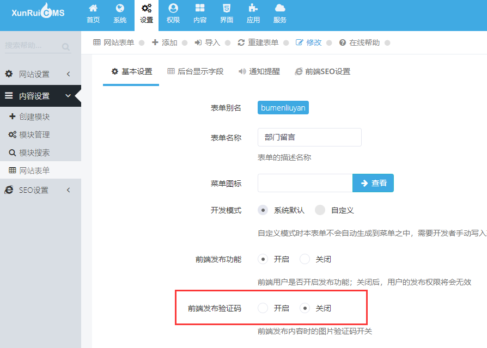Screen dimensions: 487x348
Task: Click magnifier icon beside 模块搜索
Action: click(13, 152)
